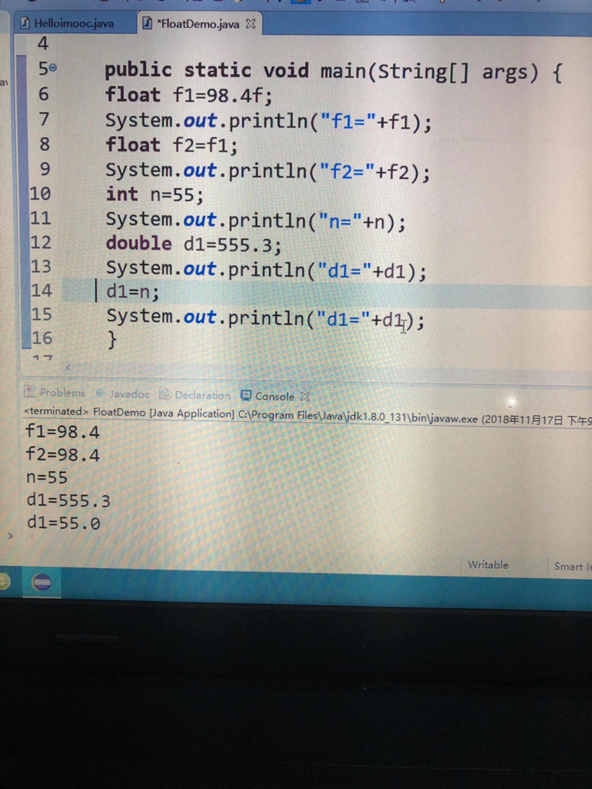Click the editor horizontal scrollbar left arrow

[68, 368]
